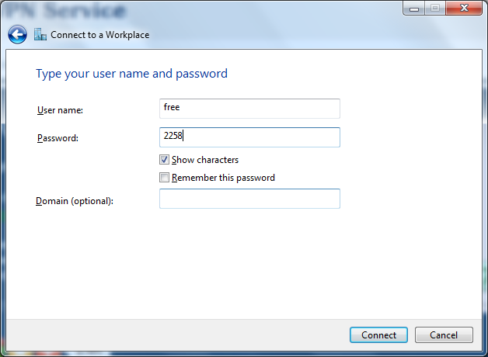This screenshot has height=357, width=488.
Task: Click the Connect button
Action: coord(378,335)
